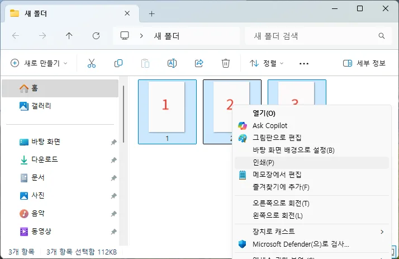Open 사진 folder in sidebar
This screenshot has width=399, height=259.
[60, 196]
